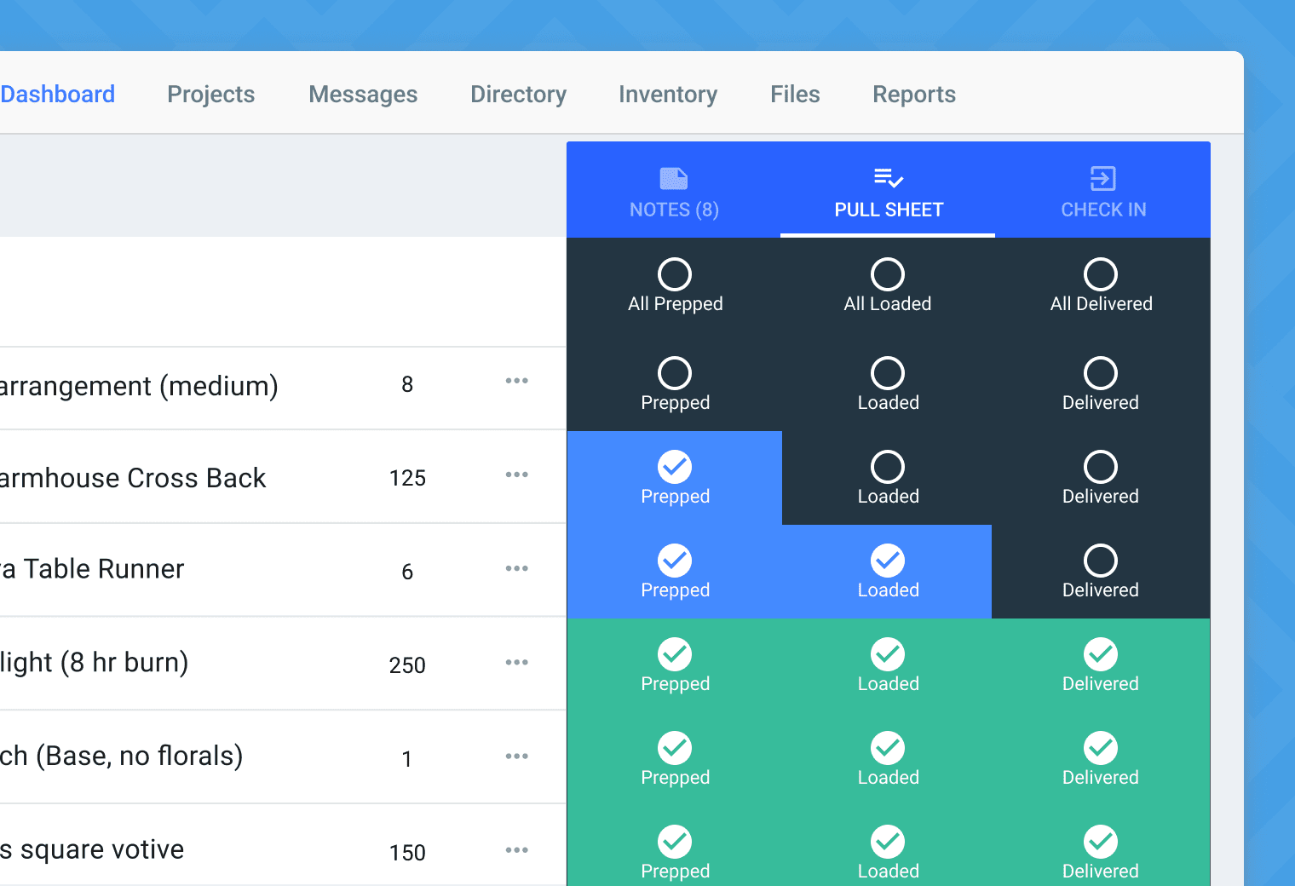Select the Farmhouse Cross Back item name

[133, 478]
